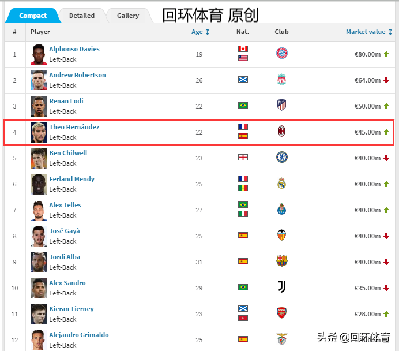Open Theo Hernández player profile link
Screen dimensions: 399x351
click(74, 127)
